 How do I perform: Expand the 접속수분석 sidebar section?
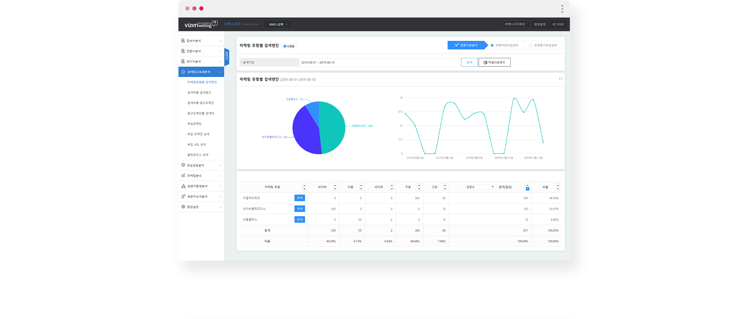pos(201,41)
